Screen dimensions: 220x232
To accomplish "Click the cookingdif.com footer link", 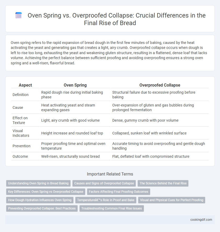I will [201, 219].
